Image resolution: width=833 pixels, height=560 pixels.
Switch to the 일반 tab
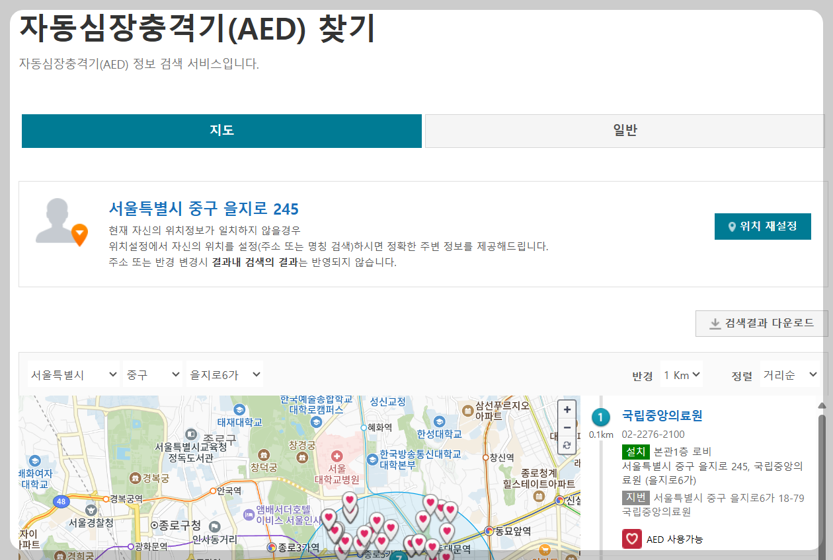pos(625,131)
